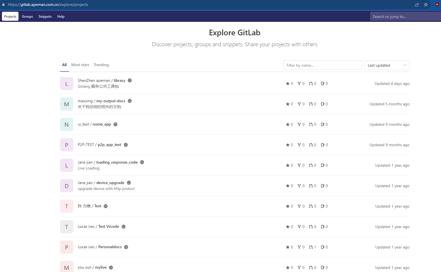
Task: Click the star icon in the Personaldocs row
Action: click(287, 247)
